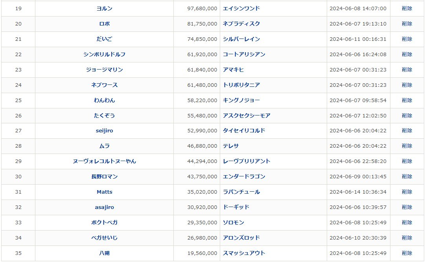Image resolution: width=427 pixels, height=262 pixels.
Task: Click 削除 for seijiro row
Action: click(407, 130)
